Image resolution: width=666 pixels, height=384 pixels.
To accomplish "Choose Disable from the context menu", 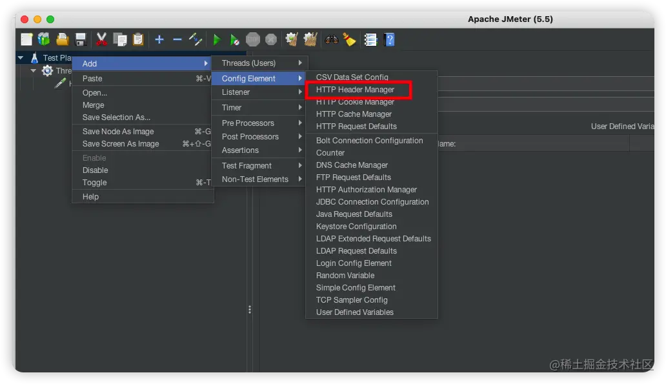I will click(142, 170).
